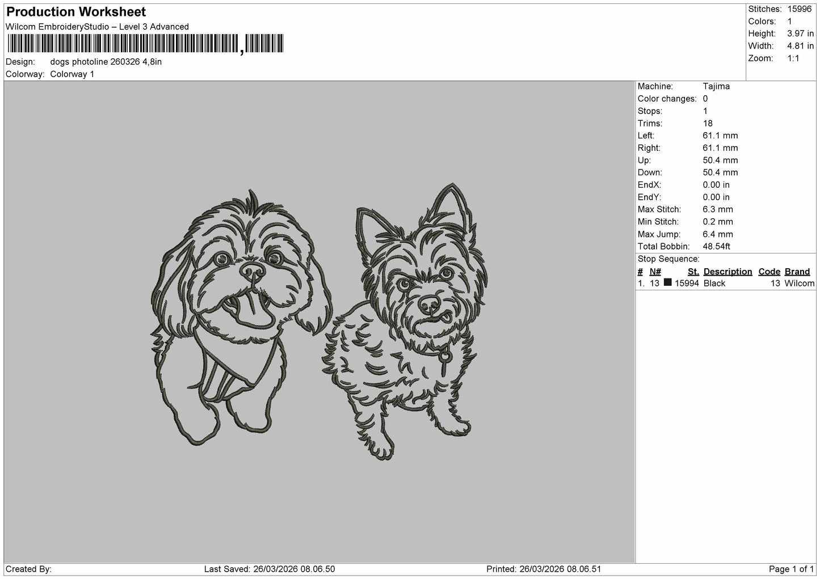820x579 pixels.
Task: Click the barcode below the software name
Action: pyautogui.click(x=145, y=44)
